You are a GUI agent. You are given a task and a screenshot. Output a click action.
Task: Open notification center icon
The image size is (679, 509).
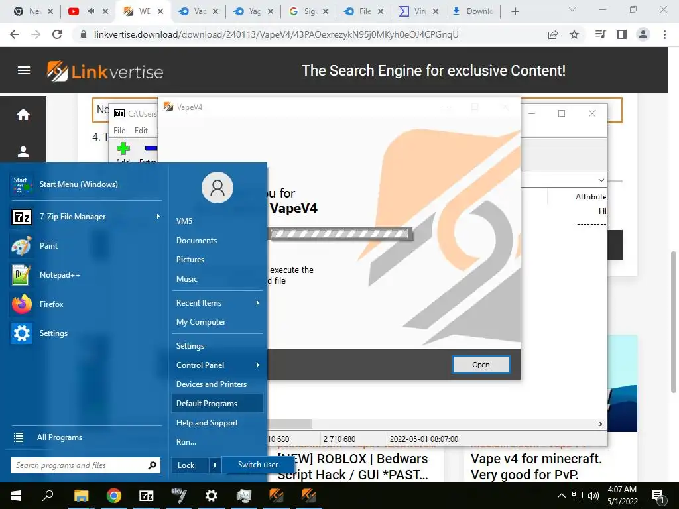(658, 496)
